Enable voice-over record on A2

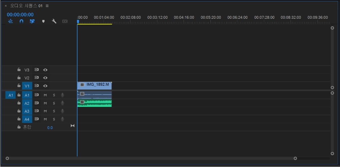click(63, 103)
